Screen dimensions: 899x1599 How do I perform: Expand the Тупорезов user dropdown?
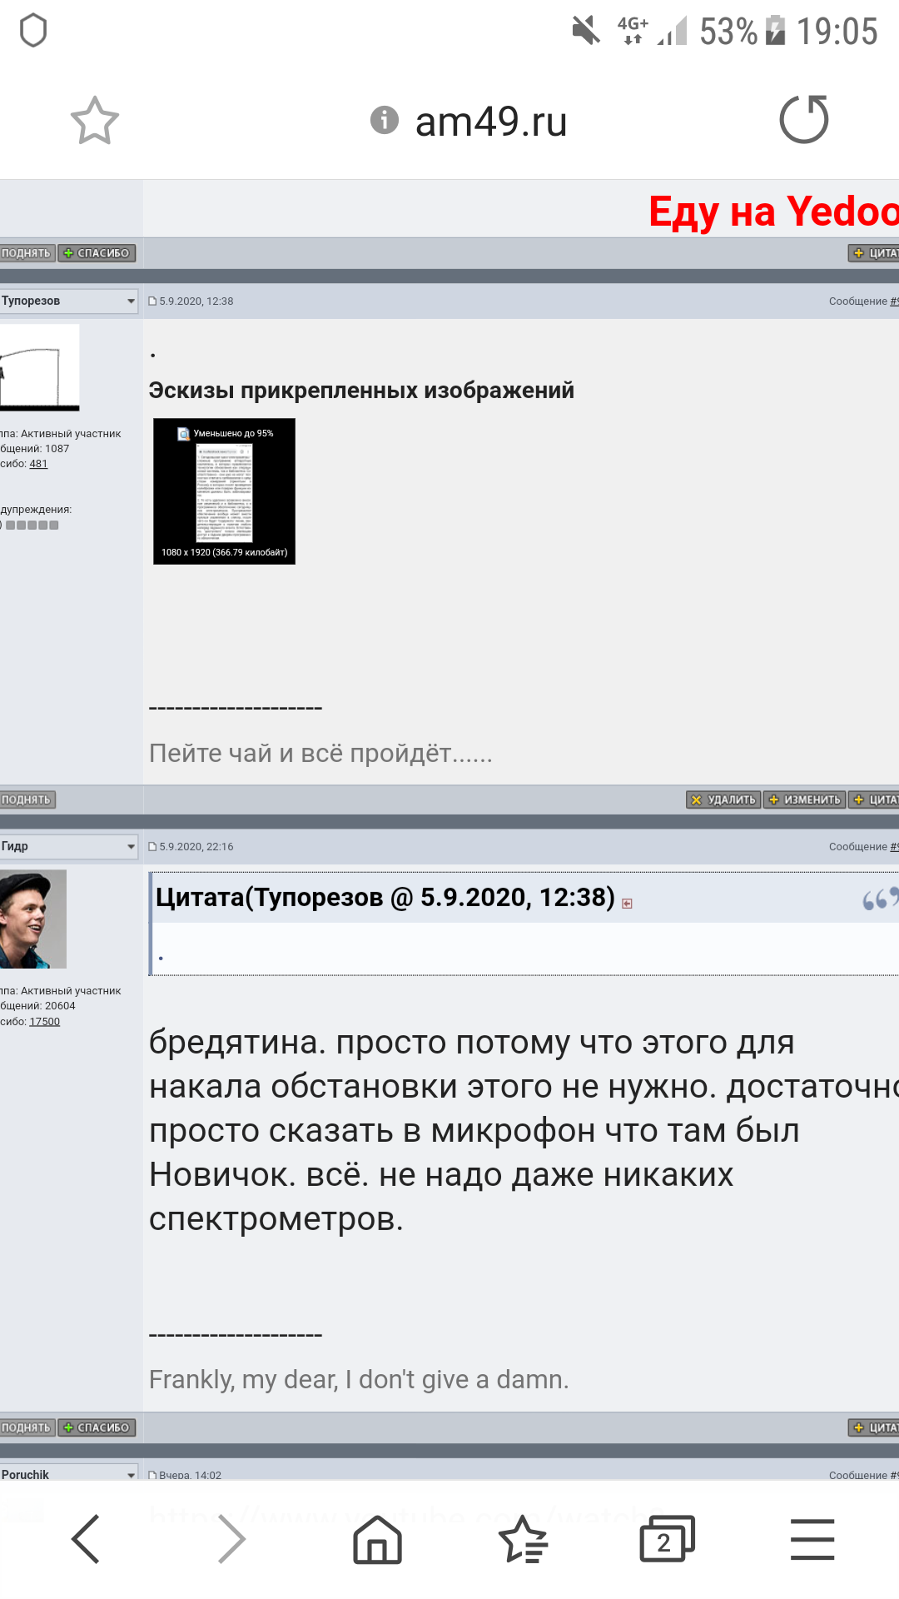[131, 301]
